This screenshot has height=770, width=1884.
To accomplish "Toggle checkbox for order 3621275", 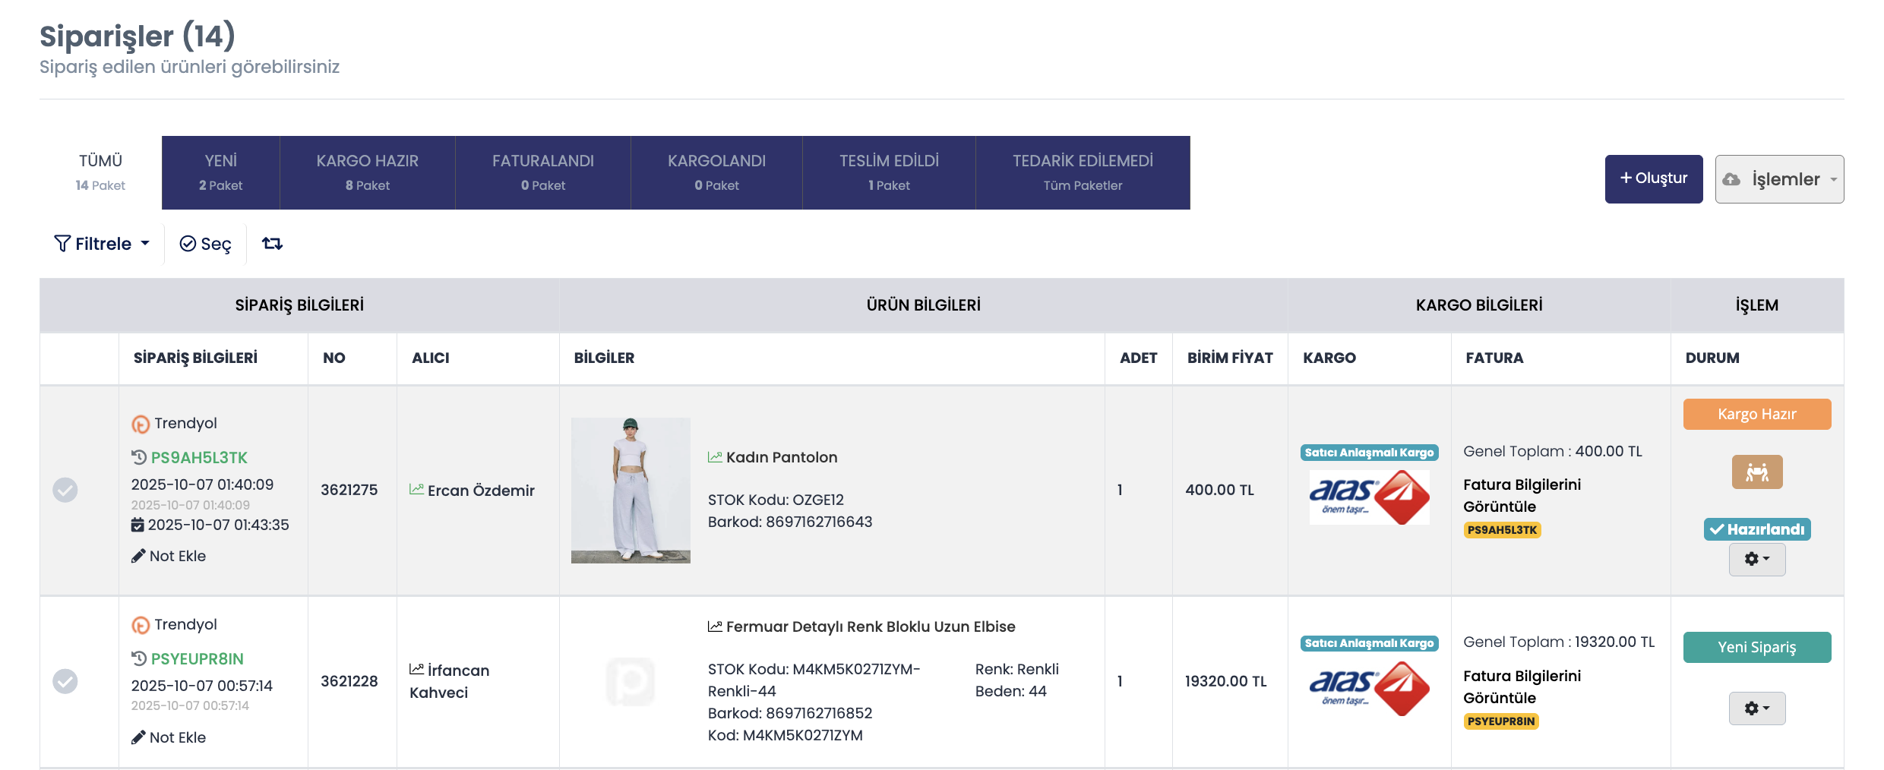I will point(65,490).
